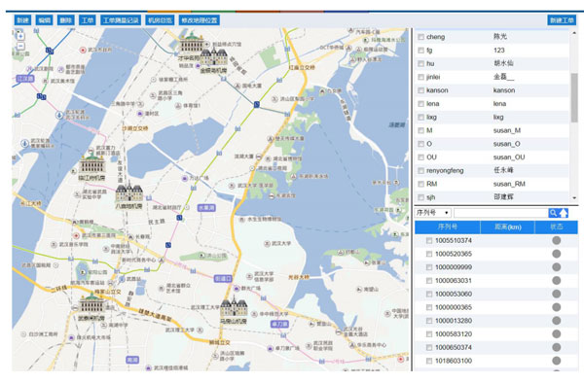Tick the renyongfeng user checkbox
584x383 pixels.
point(420,171)
